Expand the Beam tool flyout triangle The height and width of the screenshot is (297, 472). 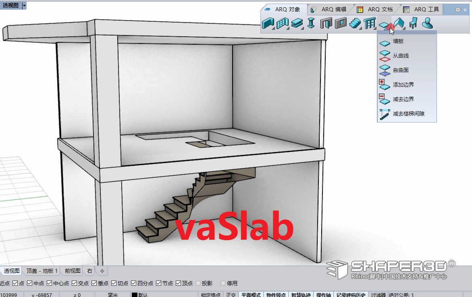coord(302,28)
